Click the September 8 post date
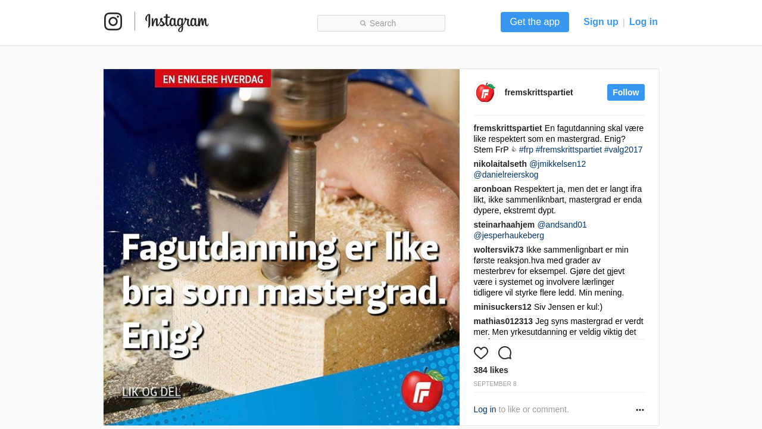This screenshot has width=762, height=429. point(495,384)
